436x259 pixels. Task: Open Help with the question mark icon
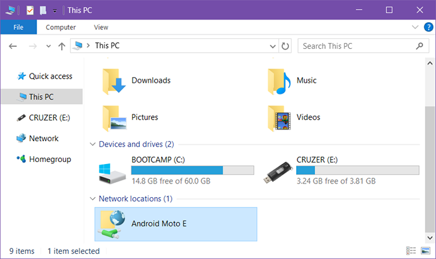[x=428, y=27]
